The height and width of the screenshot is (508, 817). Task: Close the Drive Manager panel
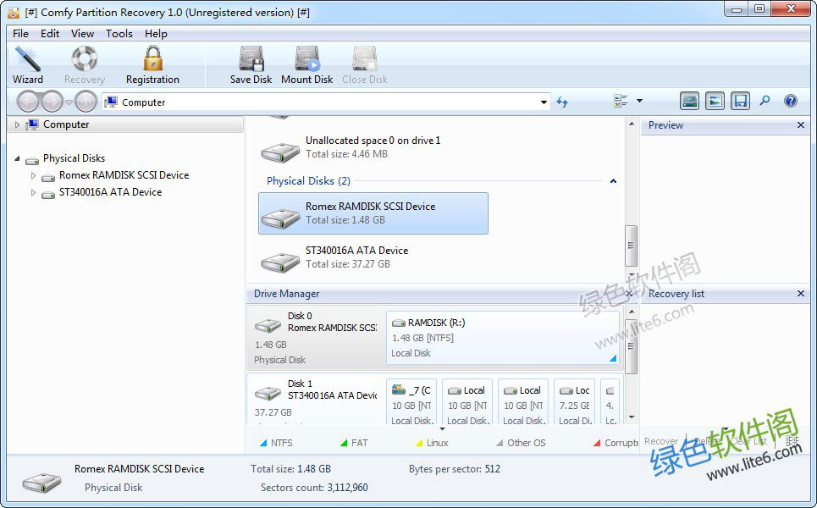tap(629, 294)
